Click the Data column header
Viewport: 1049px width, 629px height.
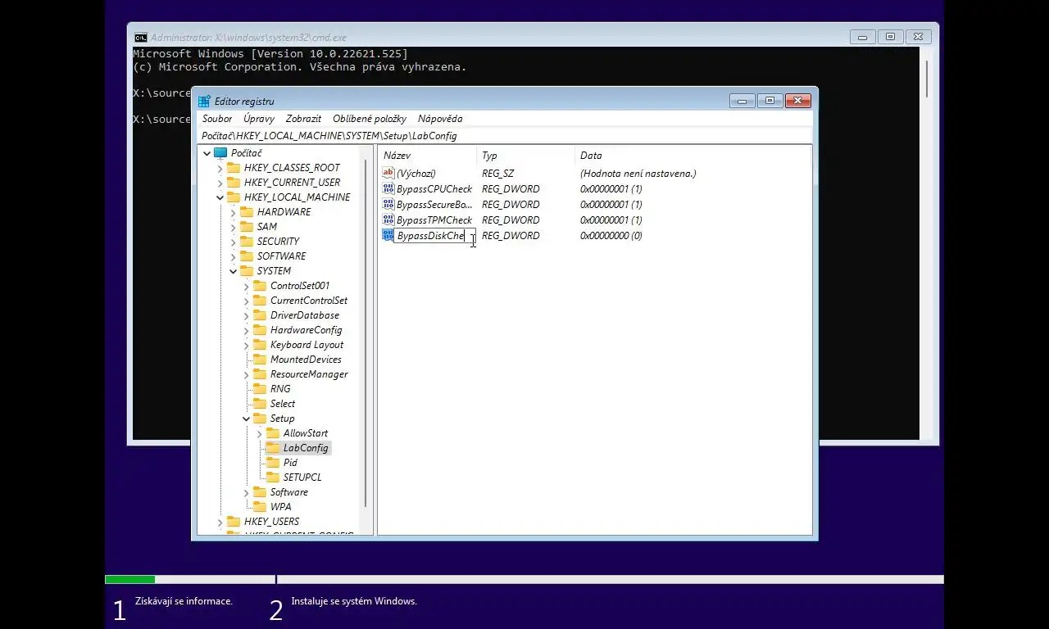click(x=693, y=155)
